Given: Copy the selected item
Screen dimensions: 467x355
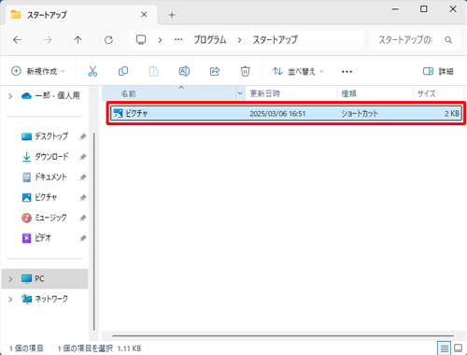Looking at the screenshot, I should click(x=123, y=71).
